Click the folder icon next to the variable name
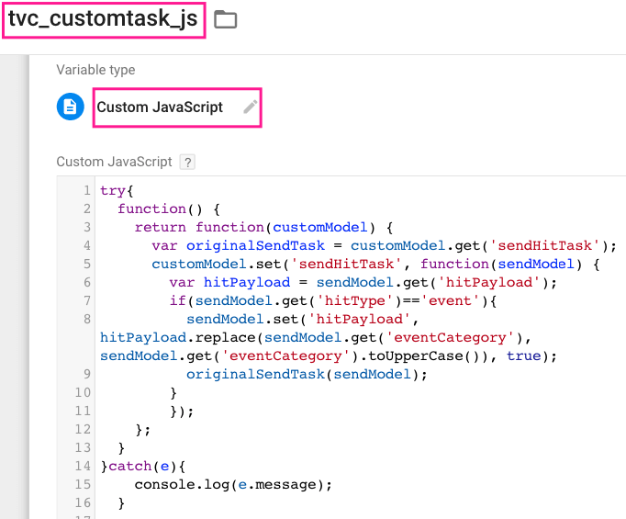 click(x=226, y=19)
